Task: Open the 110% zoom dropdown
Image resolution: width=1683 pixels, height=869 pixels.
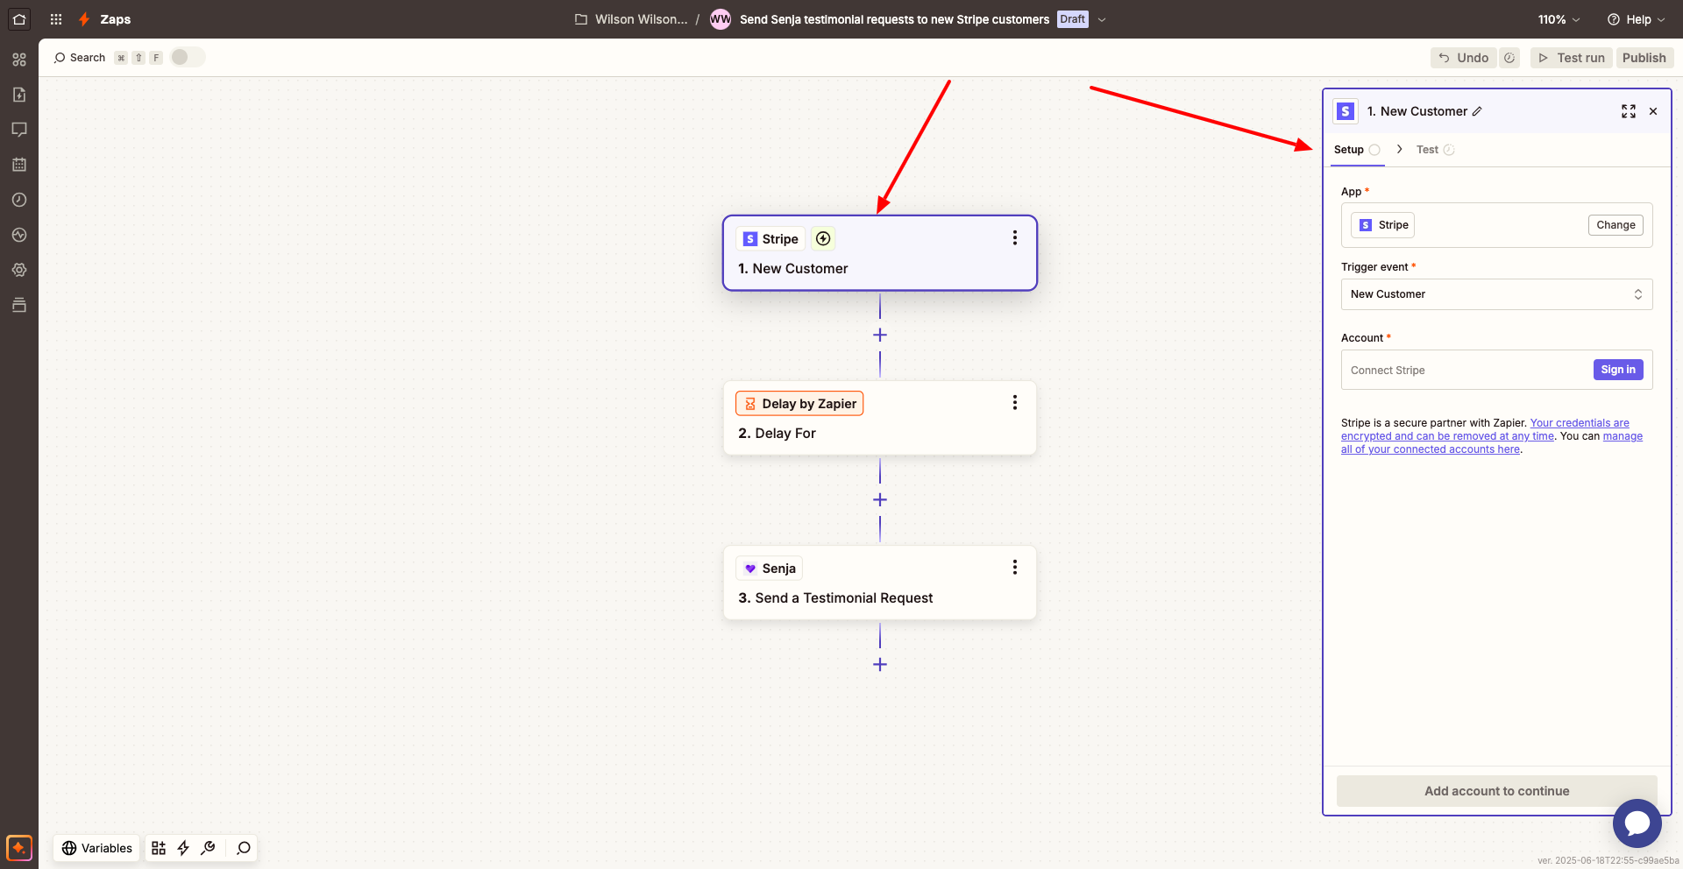Action: pyautogui.click(x=1559, y=19)
